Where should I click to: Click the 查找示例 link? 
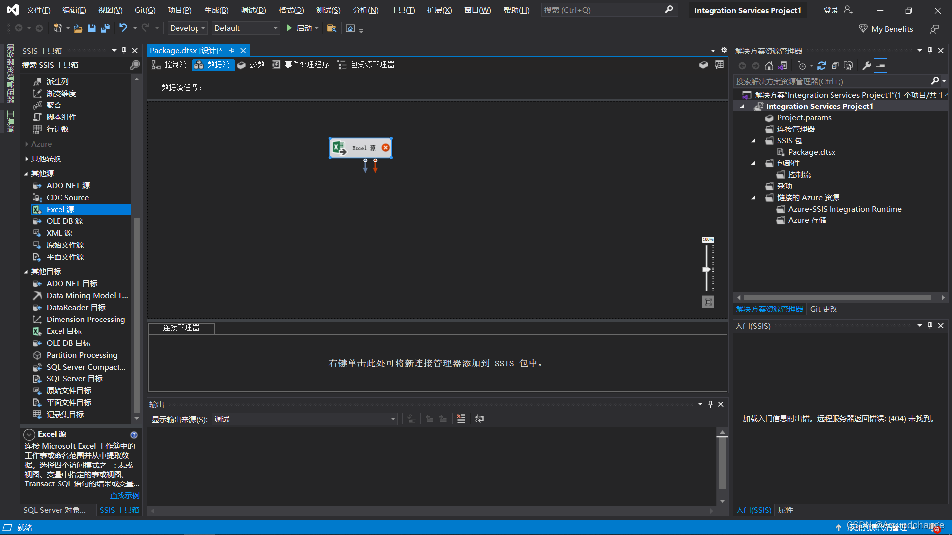(124, 496)
